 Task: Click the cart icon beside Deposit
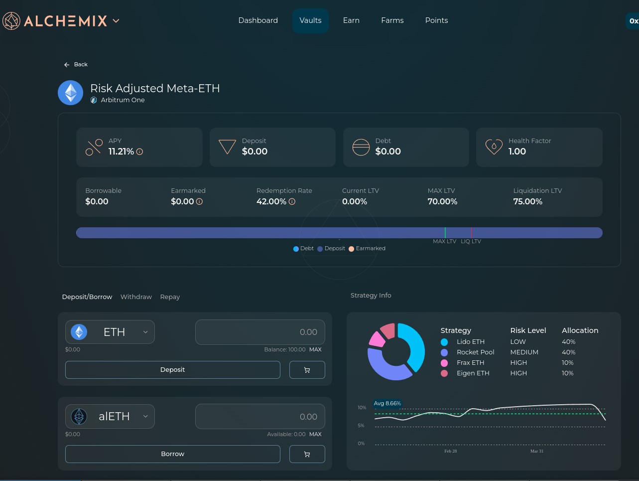[x=307, y=370]
